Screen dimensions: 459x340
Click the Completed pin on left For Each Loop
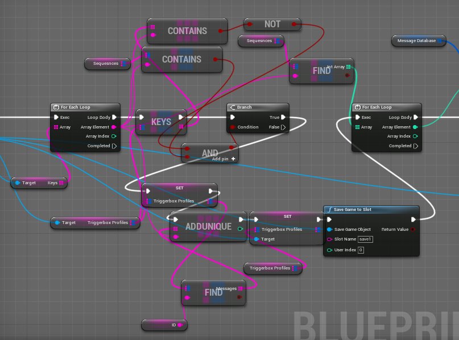tap(114, 146)
